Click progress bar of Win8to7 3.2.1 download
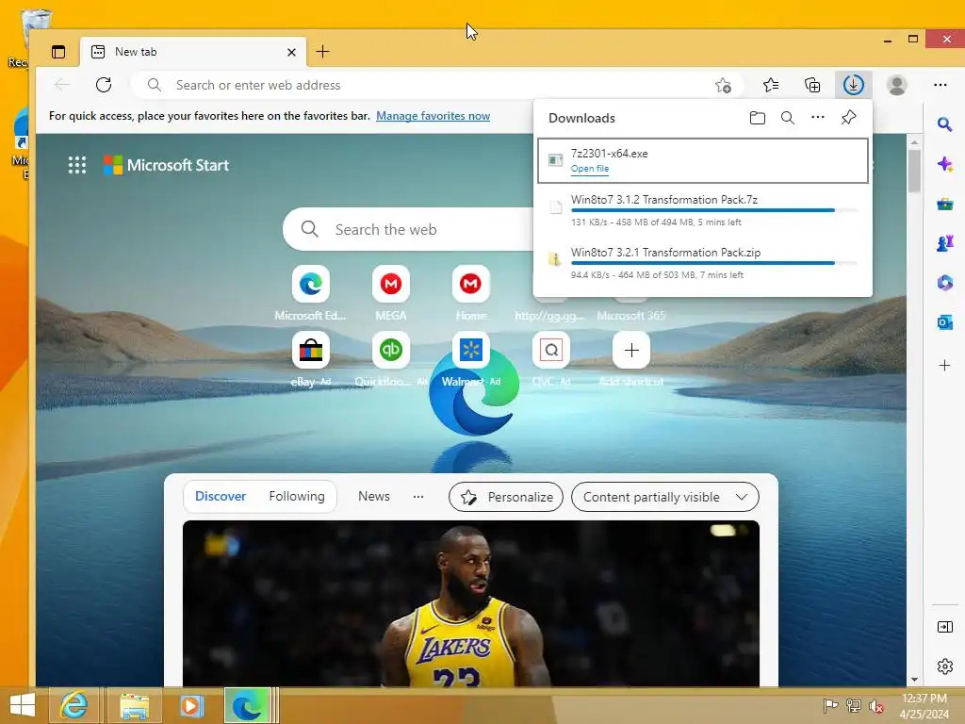This screenshot has width=965, height=724. (714, 264)
